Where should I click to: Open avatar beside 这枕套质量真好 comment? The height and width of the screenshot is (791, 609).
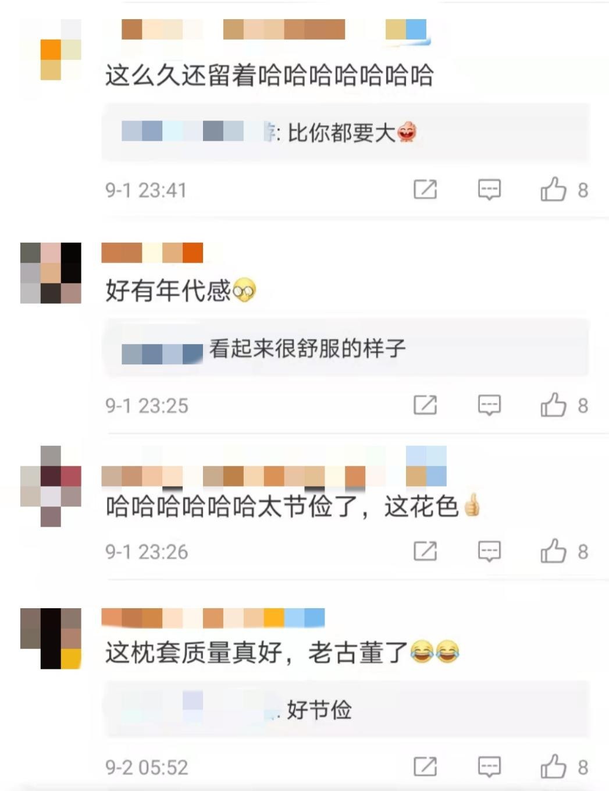[x=51, y=639]
